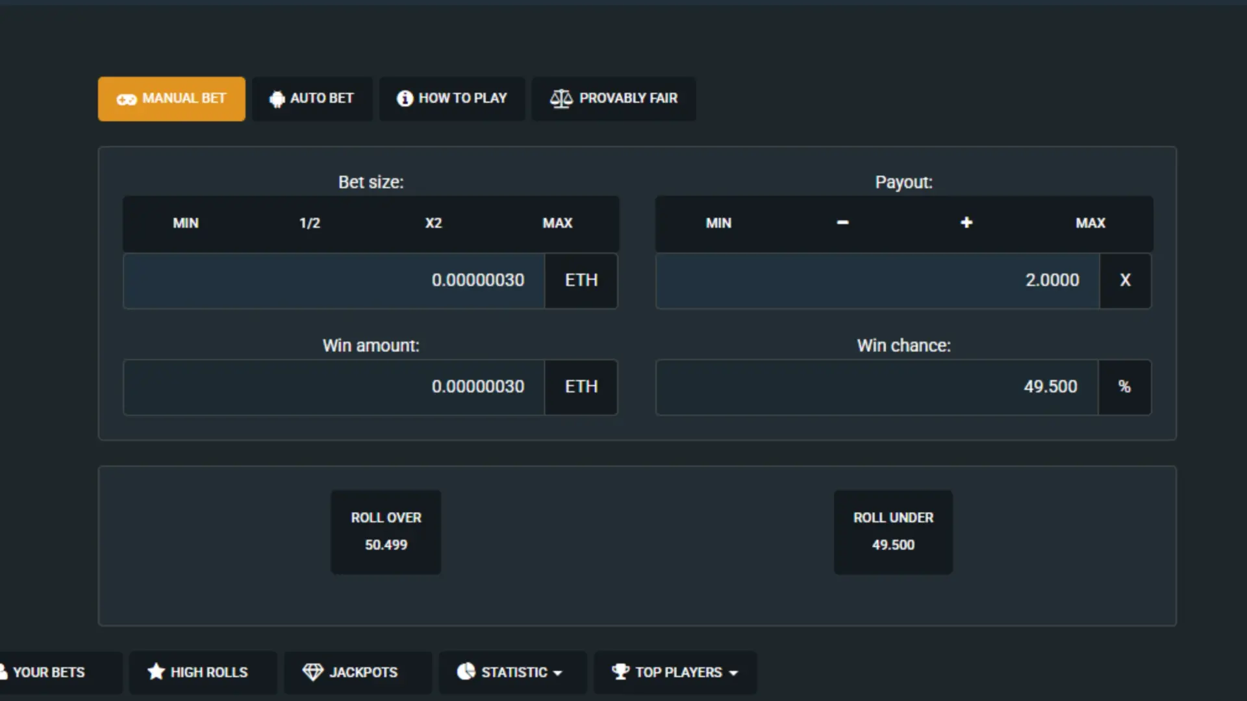The width and height of the screenshot is (1247, 701).
Task: Click the info circle icon on How To Play
Action: (x=405, y=99)
